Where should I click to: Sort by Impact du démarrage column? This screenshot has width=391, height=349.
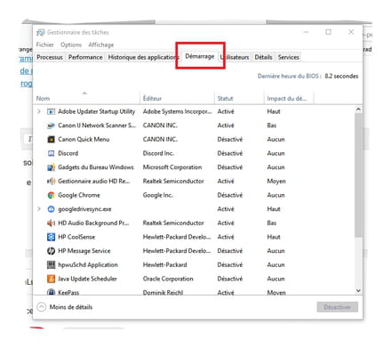289,99
